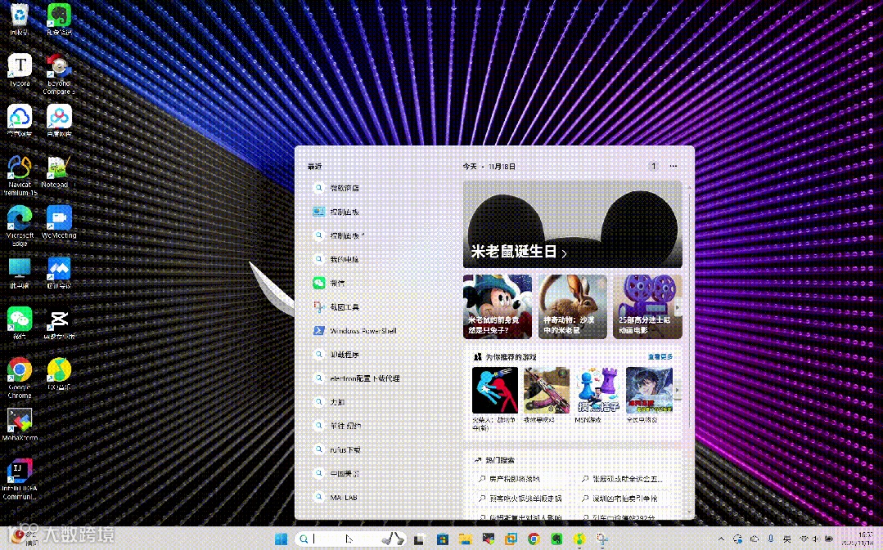This screenshot has height=550, width=883.
Task: Search trending topic '房产税即将落地'
Action: click(x=514, y=479)
